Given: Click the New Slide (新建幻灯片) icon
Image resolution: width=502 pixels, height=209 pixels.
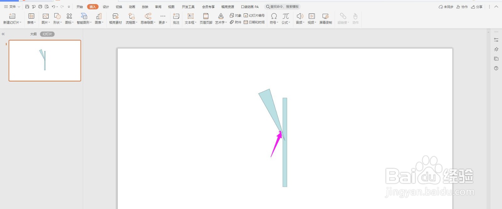Looking at the screenshot, I should pos(12,16).
